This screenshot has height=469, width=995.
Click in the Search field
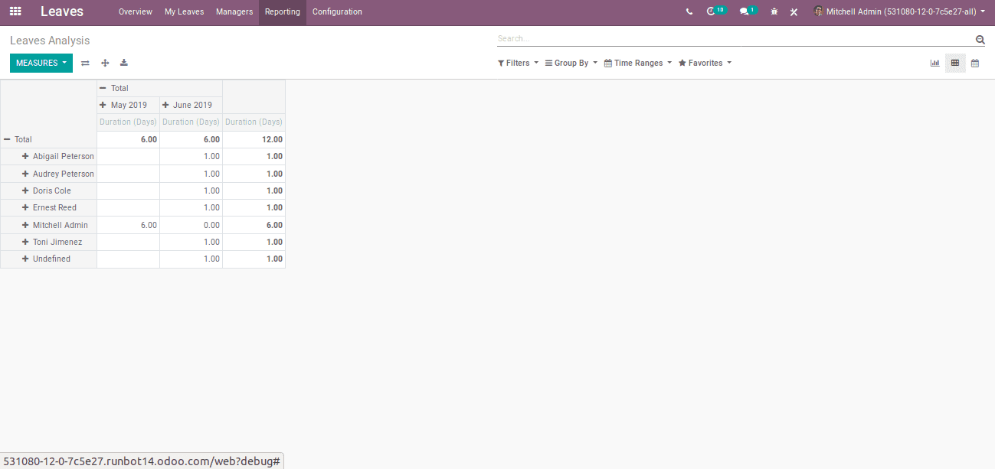[734, 38]
